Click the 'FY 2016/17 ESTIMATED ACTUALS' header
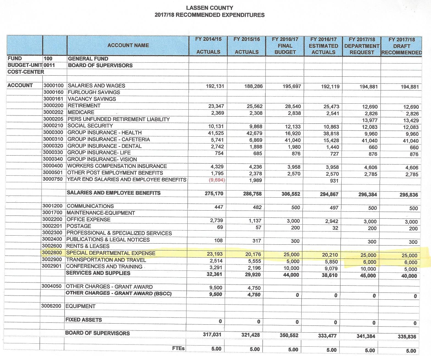431x356 pixels. click(323, 46)
